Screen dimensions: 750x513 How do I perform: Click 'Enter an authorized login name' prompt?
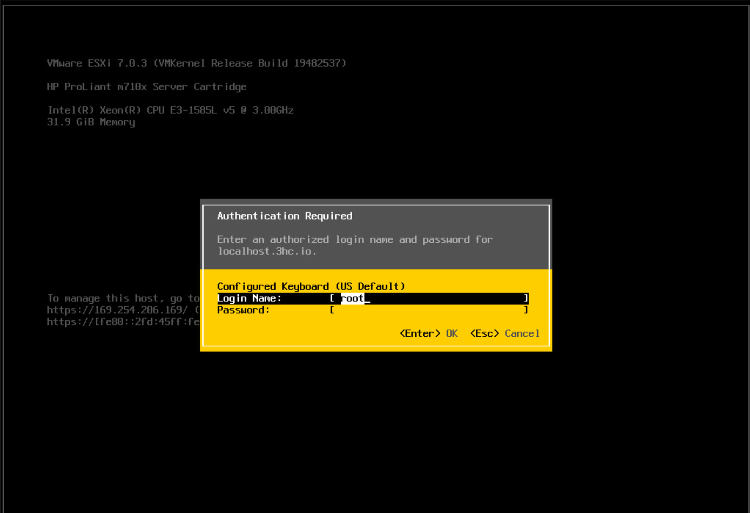pyautogui.click(x=355, y=239)
